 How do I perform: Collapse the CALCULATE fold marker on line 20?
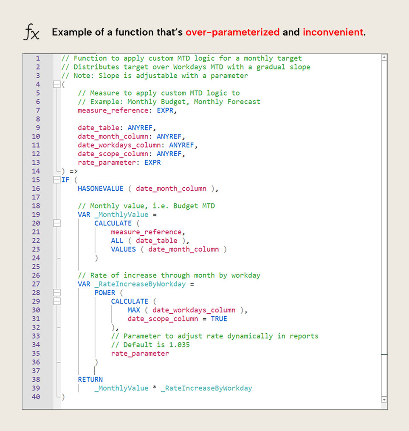(x=57, y=223)
